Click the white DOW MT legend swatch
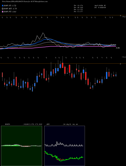Screen dimensions: 126x166 click(x=3, y=9)
